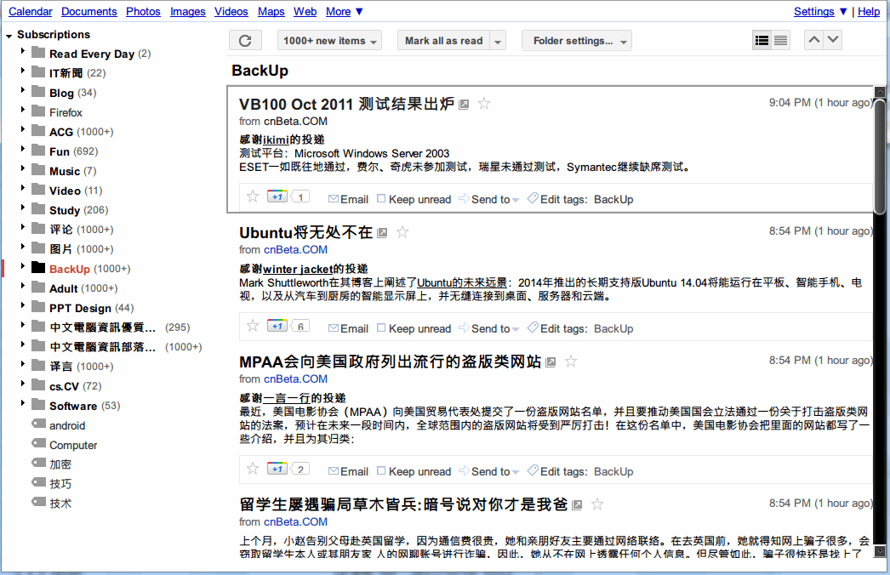This screenshot has width=890, height=575.
Task: Click the next-item down arrow
Action: pos(832,39)
